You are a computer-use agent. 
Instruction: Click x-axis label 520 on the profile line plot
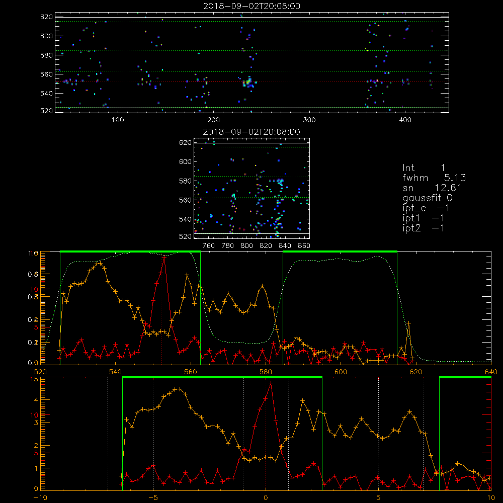pos(40,372)
